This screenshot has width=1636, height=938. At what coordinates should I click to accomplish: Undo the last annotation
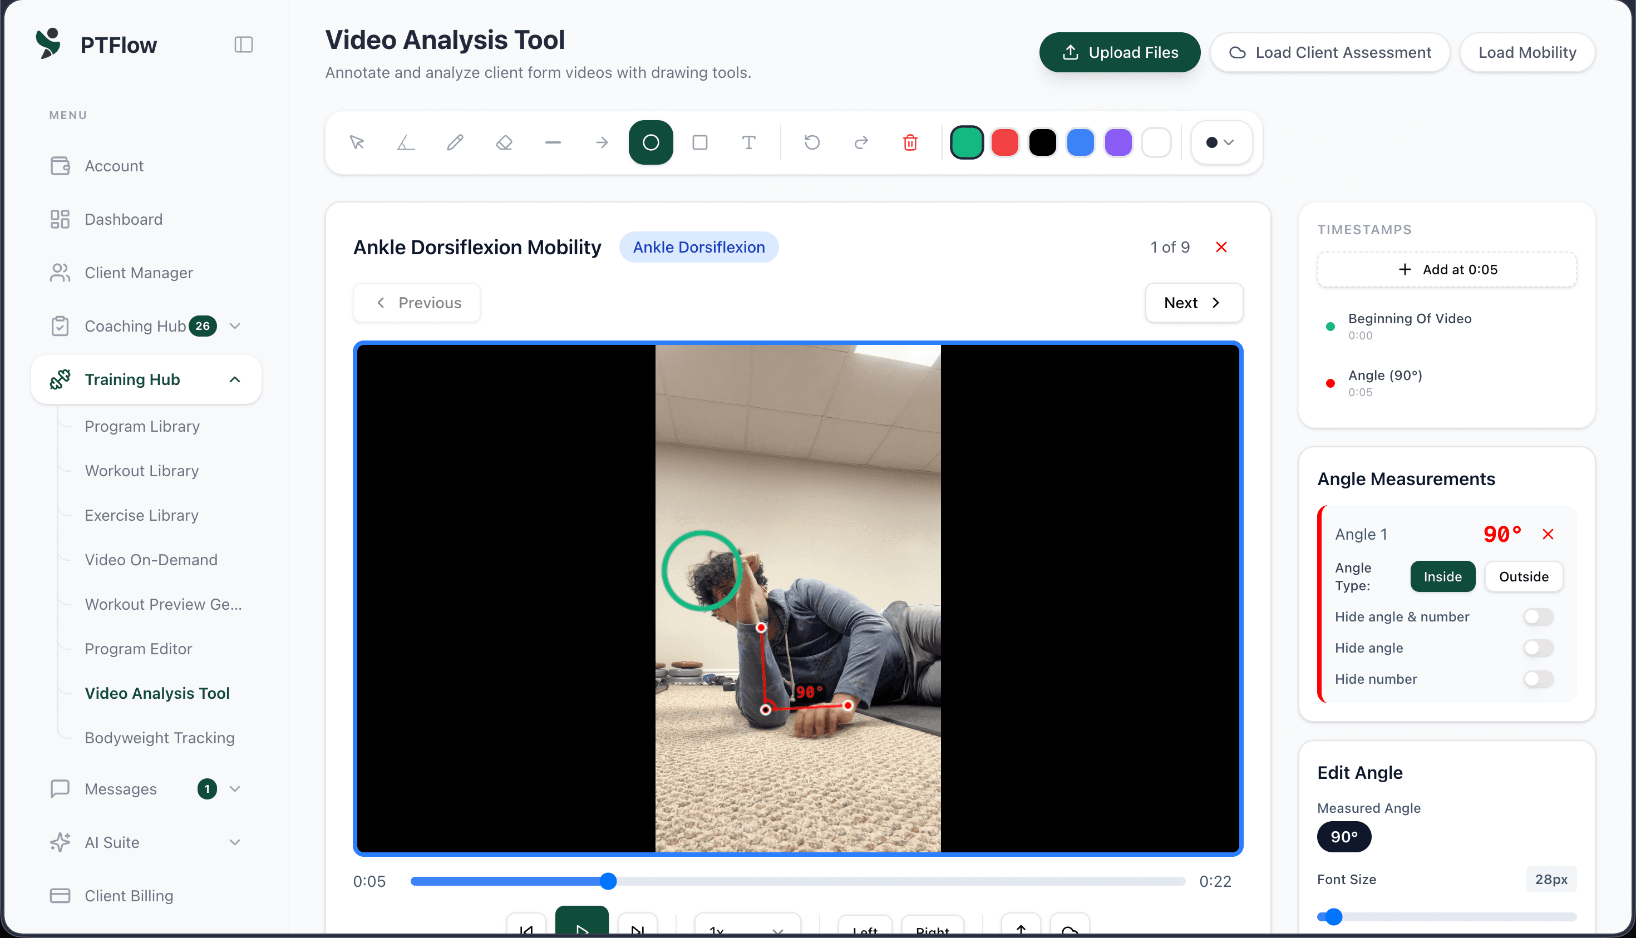(812, 142)
